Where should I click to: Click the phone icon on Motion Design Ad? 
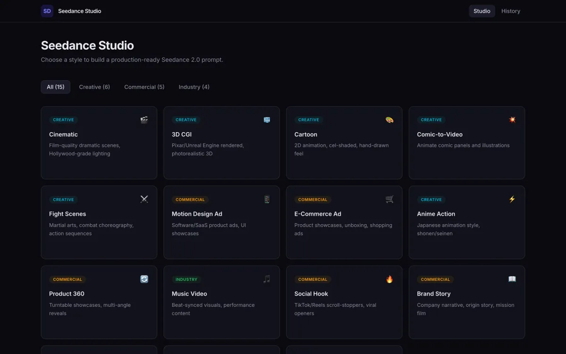(267, 199)
